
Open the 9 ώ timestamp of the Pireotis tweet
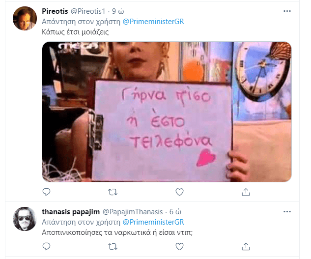[118, 11]
